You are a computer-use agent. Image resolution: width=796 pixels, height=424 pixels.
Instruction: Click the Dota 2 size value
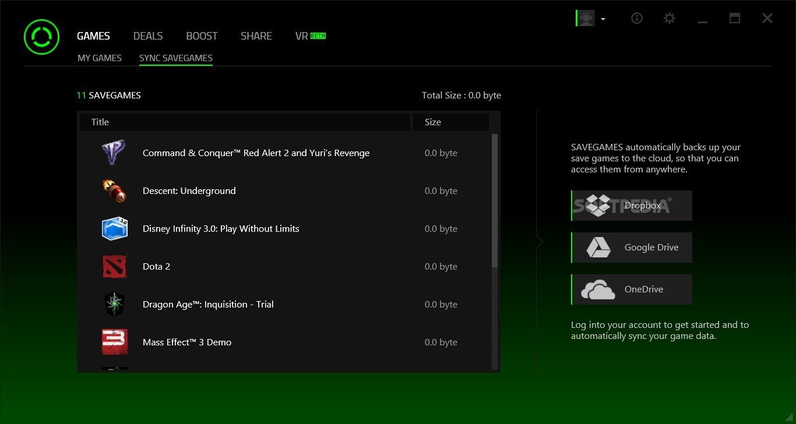point(441,267)
